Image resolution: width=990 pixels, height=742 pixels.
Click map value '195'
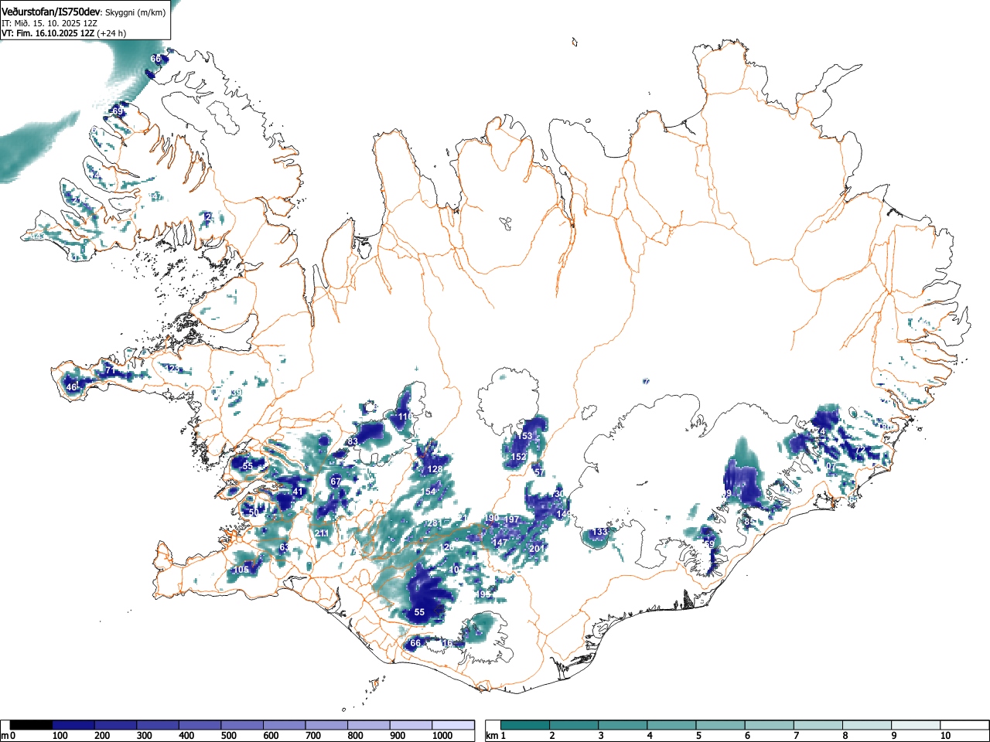click(484, 594)
